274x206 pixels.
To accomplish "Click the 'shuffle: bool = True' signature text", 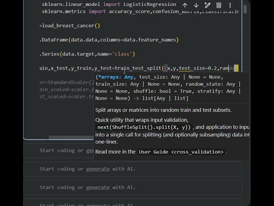I will coord(164,91).
